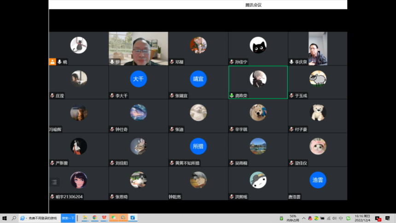The width and height of the screenshot is (396, 223).
Task: Click the orange host icon beside 晓
Action: (52, 62)
